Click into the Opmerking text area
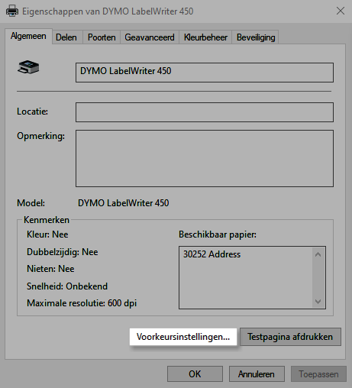Screen dimensions: 352x388 [205, 158]
